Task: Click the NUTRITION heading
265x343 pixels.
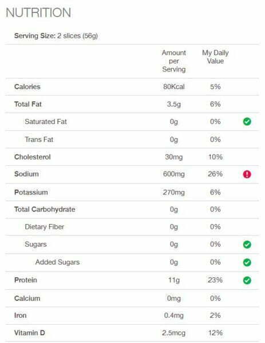Action: tap(38, 13)
